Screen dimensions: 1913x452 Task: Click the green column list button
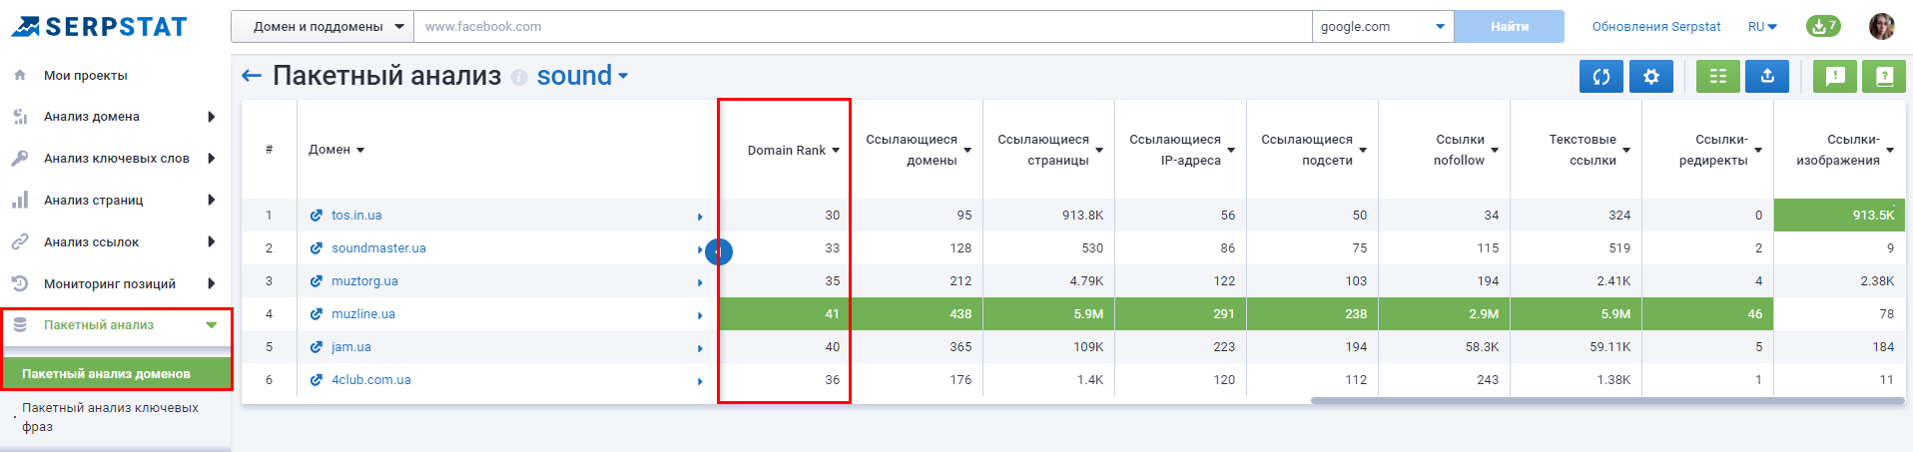coord(1718,76)
